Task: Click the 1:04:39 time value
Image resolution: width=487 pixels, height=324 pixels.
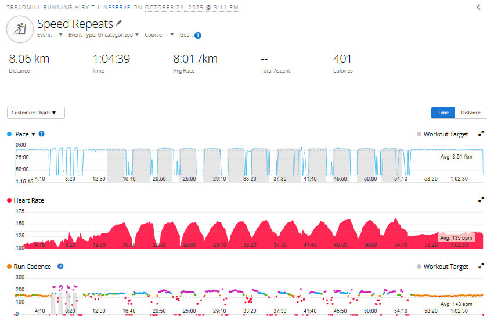Action: coord(111,59)
